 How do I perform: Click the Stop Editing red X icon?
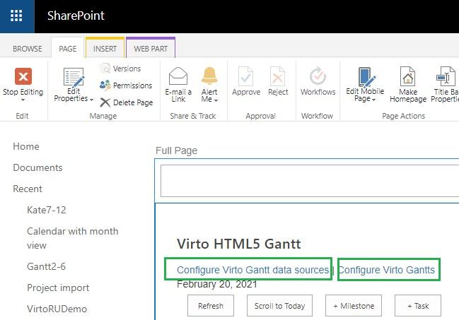point(23,76)
